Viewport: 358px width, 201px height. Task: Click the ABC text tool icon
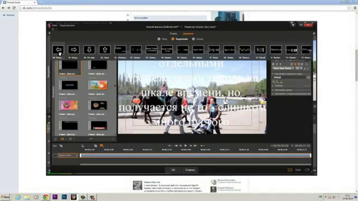[x=55, y=145]
